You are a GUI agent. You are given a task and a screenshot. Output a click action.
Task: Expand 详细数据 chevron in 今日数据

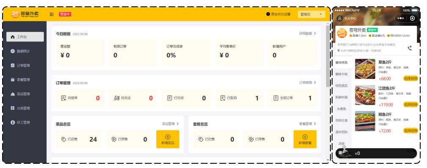coord(315,33)
